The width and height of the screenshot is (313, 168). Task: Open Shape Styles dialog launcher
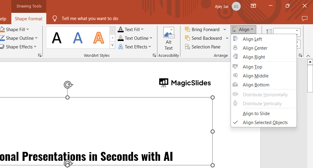click(x=40, y=55)
